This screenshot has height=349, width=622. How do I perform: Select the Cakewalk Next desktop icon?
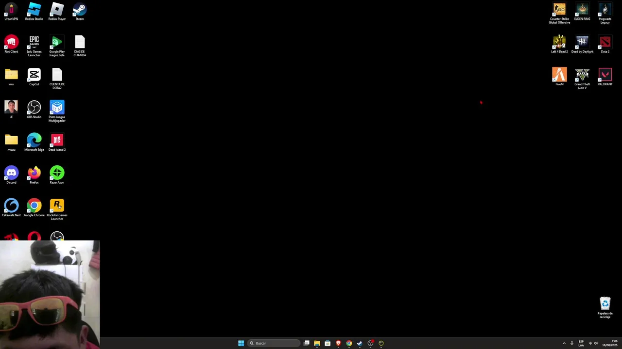pos(11,207)
